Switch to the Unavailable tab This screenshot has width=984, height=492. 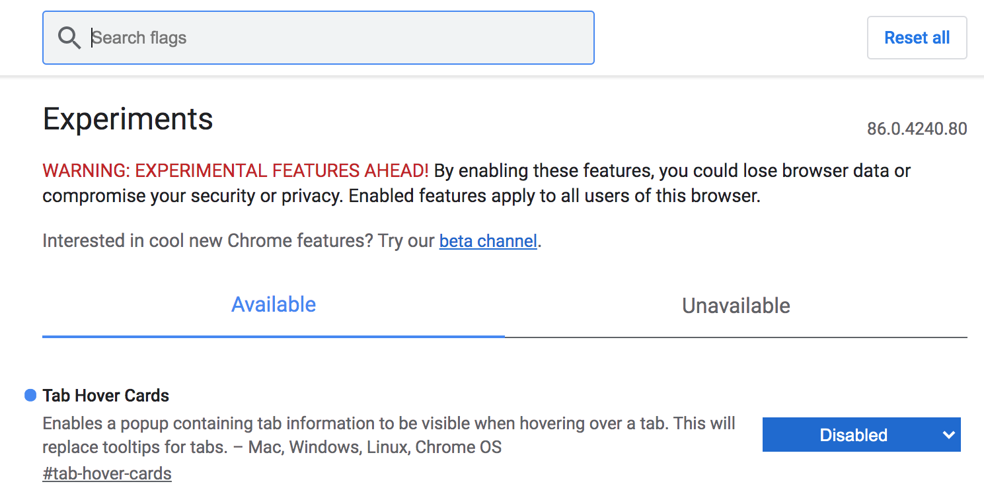click(736, 306)
